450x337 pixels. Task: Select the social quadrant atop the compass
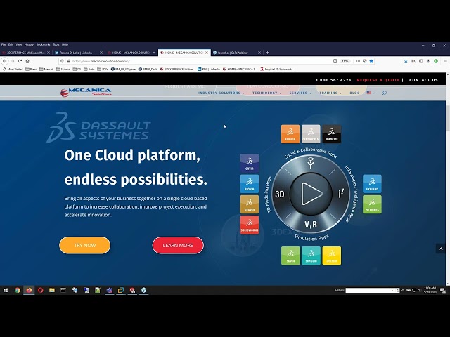[311, 163]
